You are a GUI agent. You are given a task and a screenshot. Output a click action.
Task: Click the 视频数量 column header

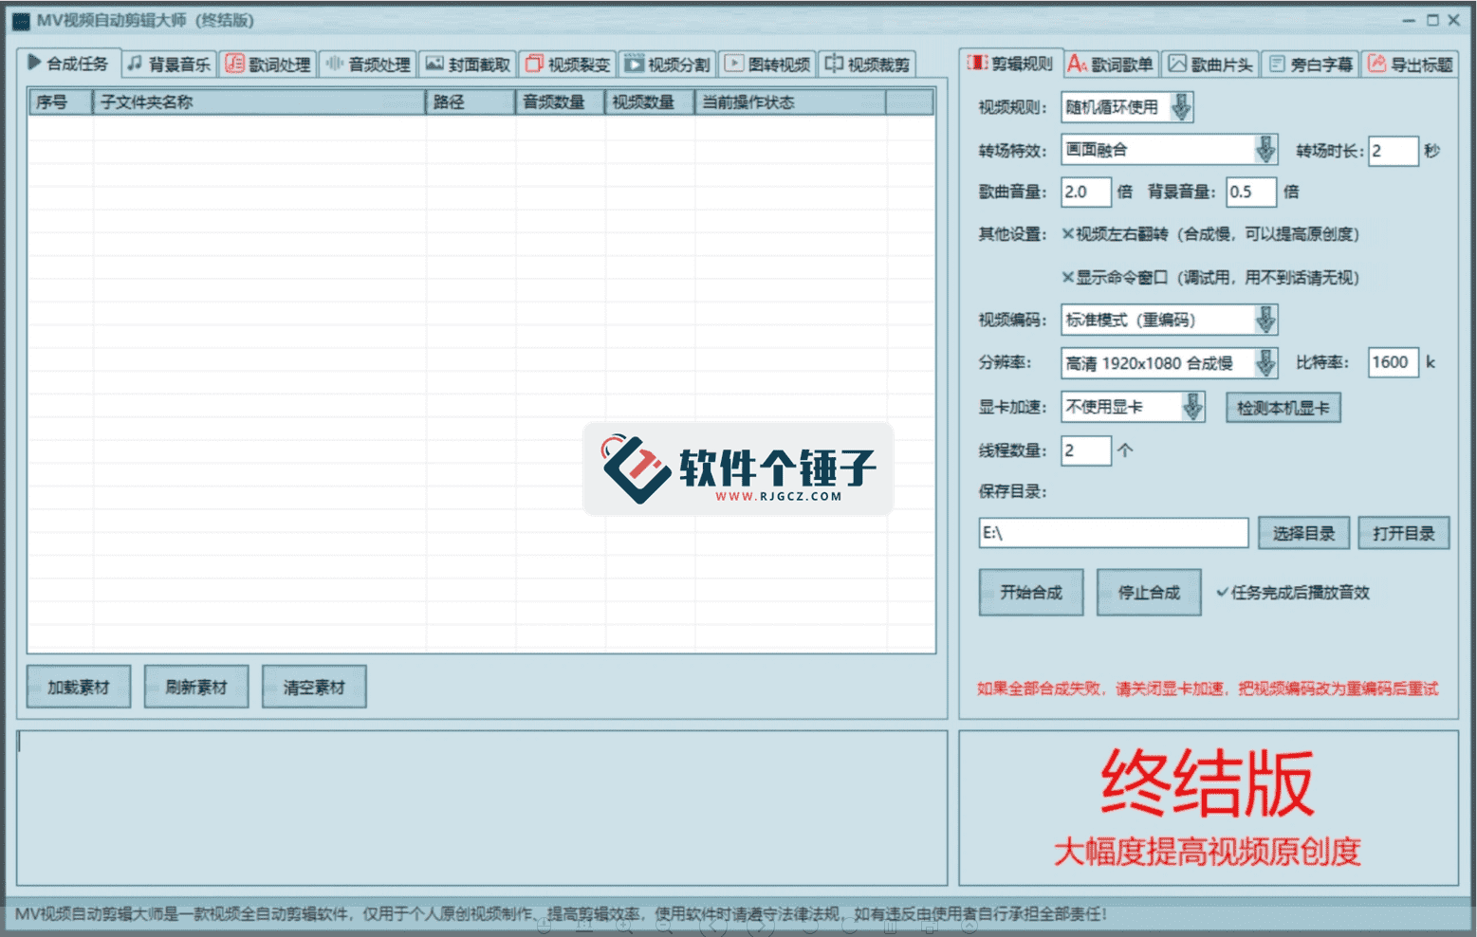click(x=649, y=102)
